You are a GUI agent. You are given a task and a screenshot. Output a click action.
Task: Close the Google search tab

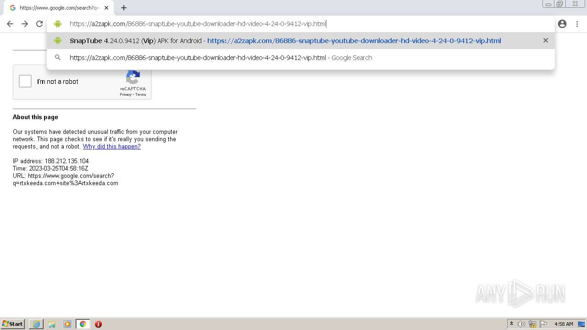tap(106, 8)
